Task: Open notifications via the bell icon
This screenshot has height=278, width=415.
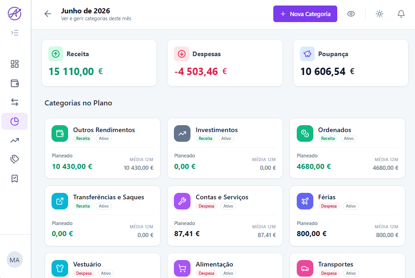Action: click(x=401, y=14)
